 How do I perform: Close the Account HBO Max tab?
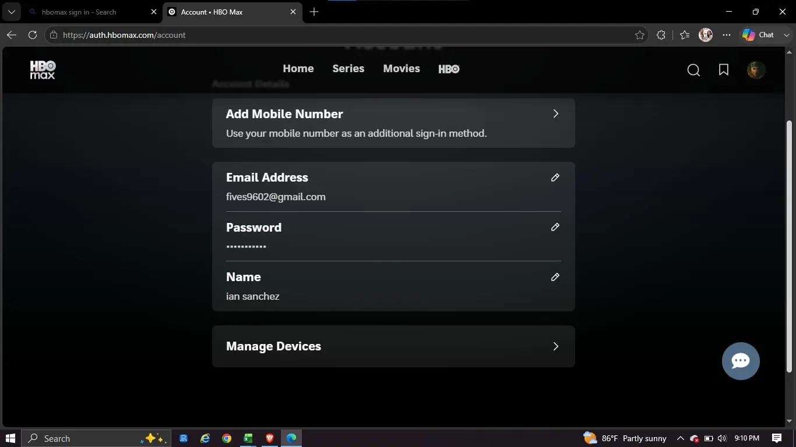point(293,12)
